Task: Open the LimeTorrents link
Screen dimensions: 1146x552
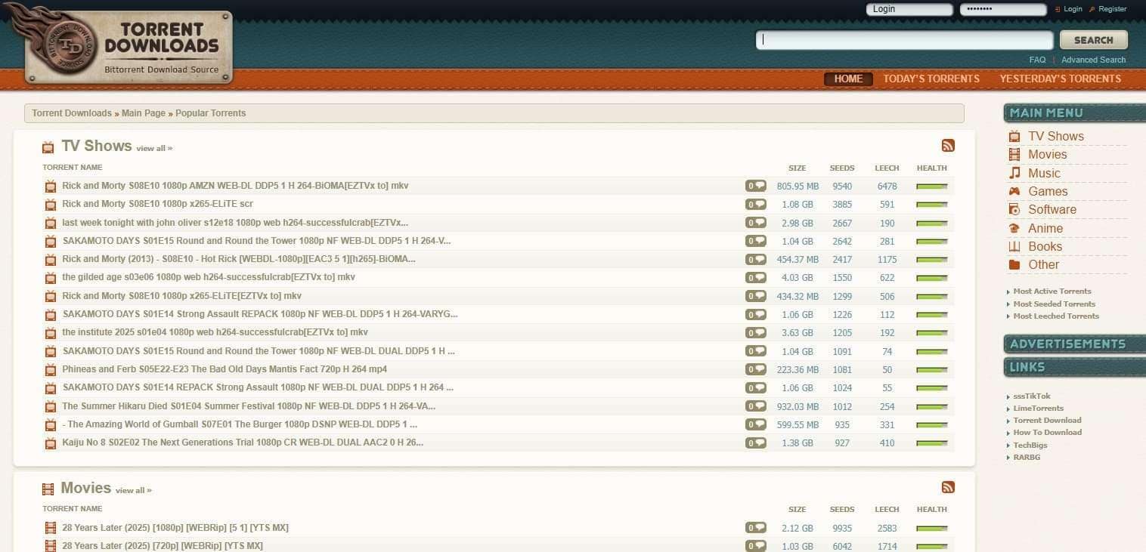Action: (x=1038, y=408)
